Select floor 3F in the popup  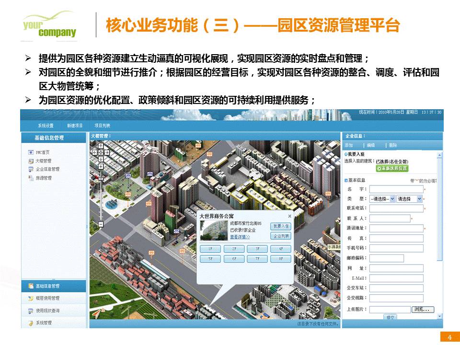click(x=258, y=249)
